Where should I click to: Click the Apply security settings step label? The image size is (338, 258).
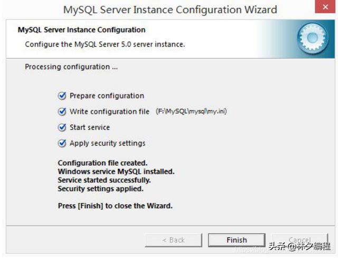coord(107,143)
